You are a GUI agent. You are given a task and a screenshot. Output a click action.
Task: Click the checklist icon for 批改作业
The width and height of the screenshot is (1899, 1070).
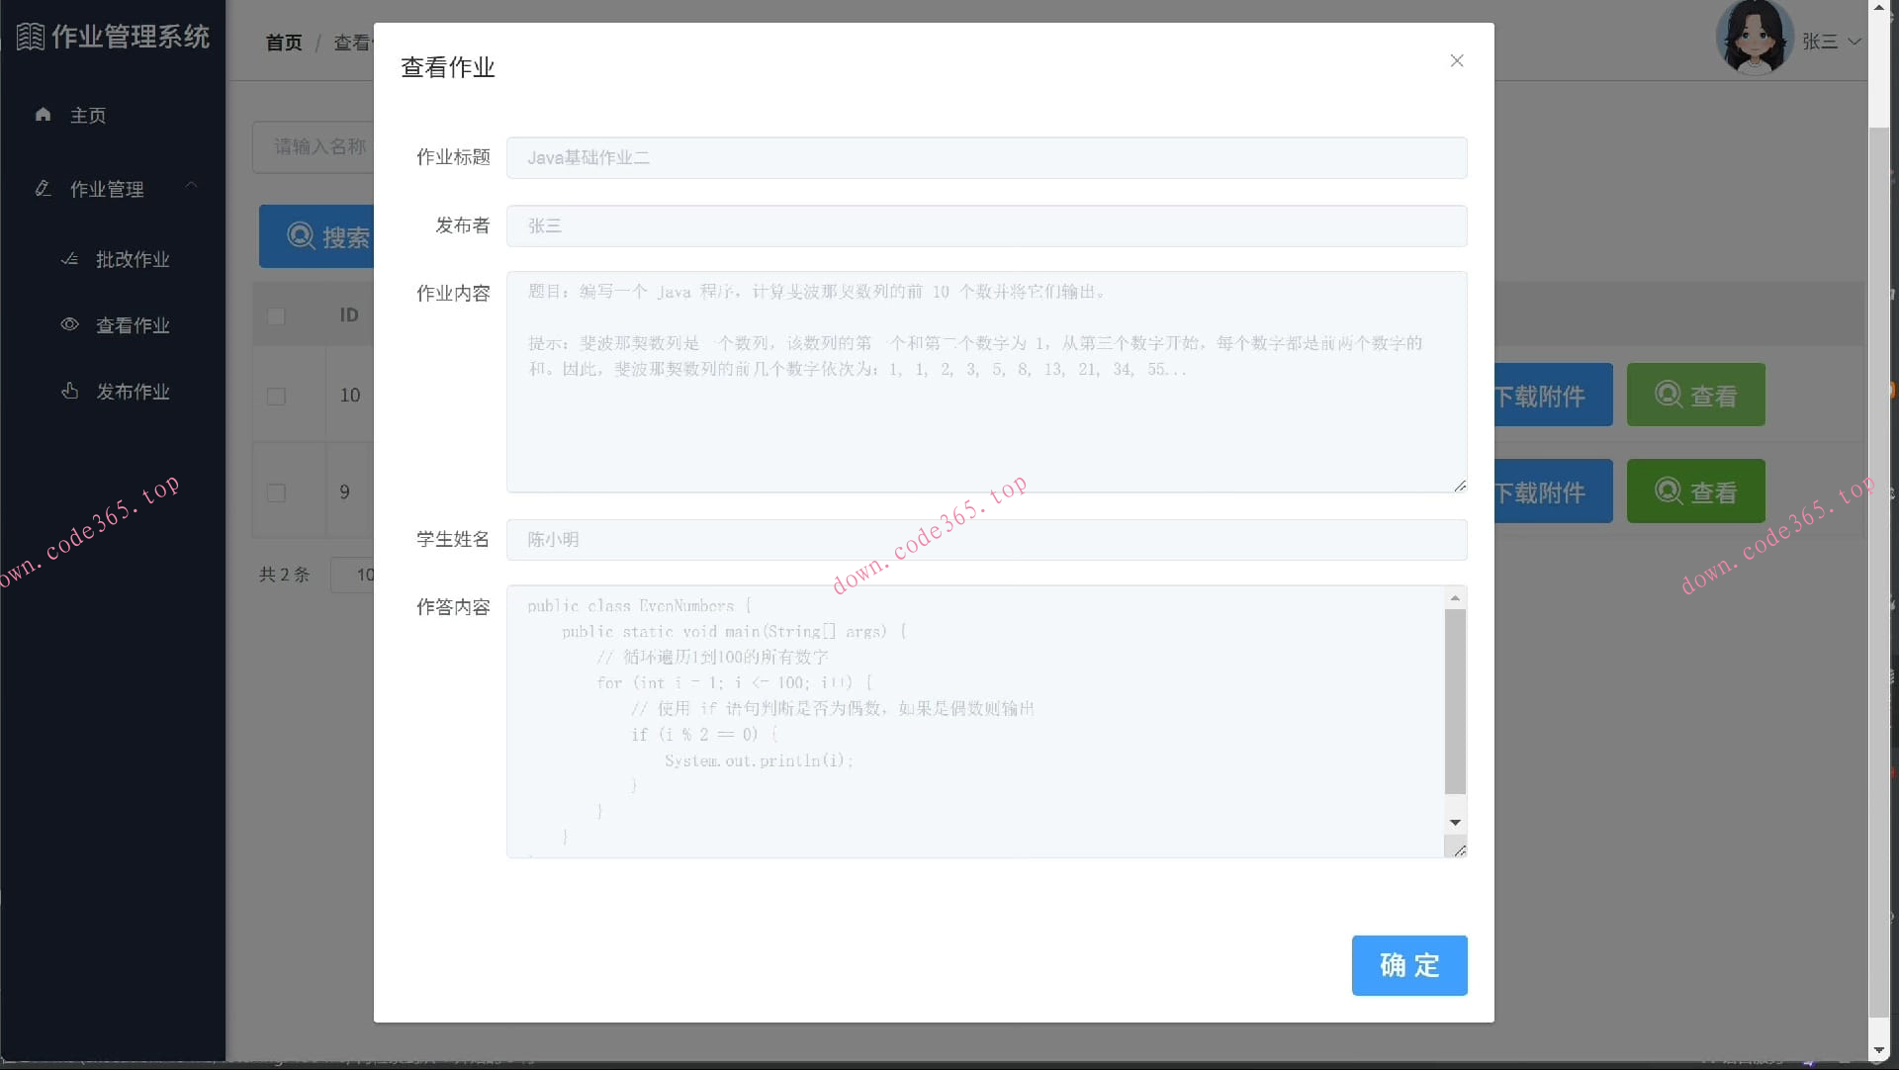(69, 259)
